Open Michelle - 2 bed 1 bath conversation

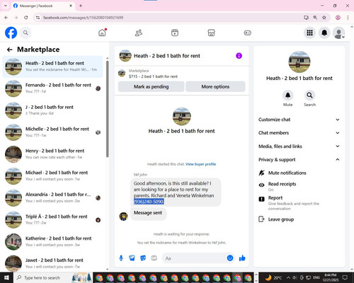(x=52, y=132)
